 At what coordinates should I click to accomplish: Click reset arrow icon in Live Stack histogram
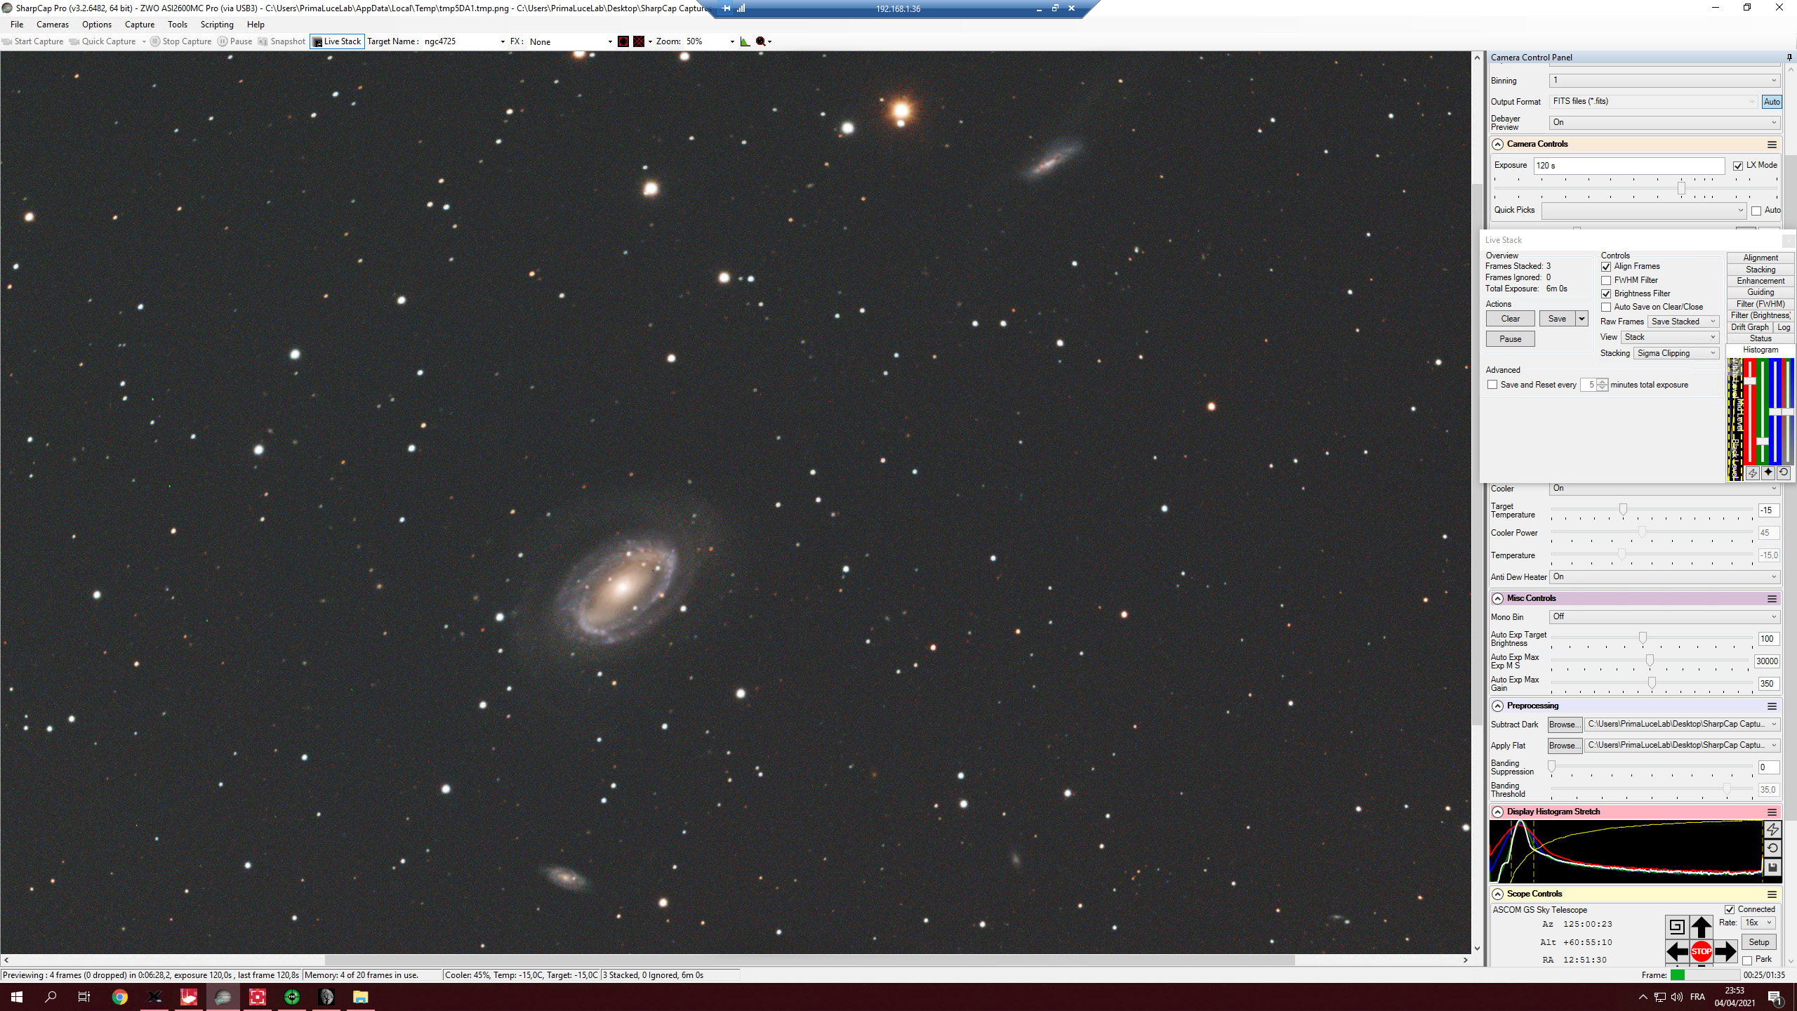pos(1784,473)
